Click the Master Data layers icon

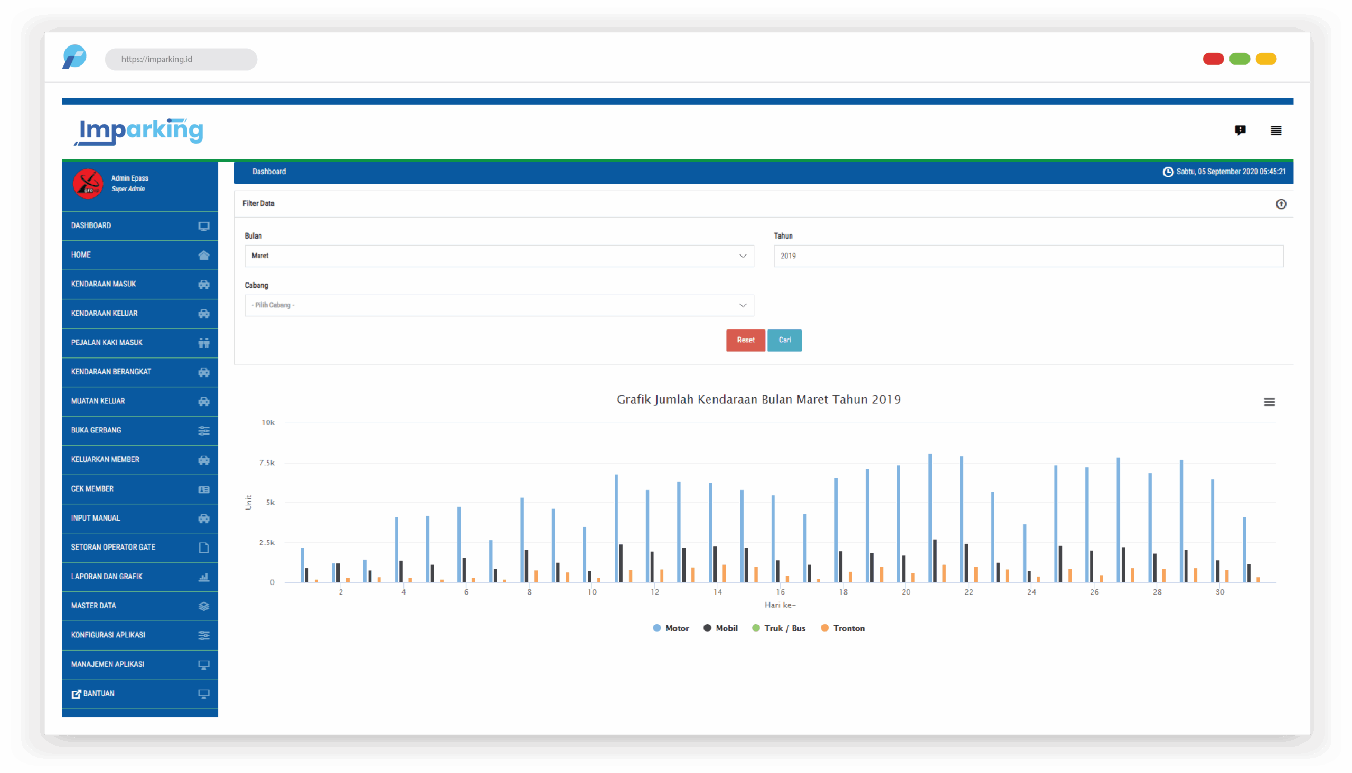203,606
